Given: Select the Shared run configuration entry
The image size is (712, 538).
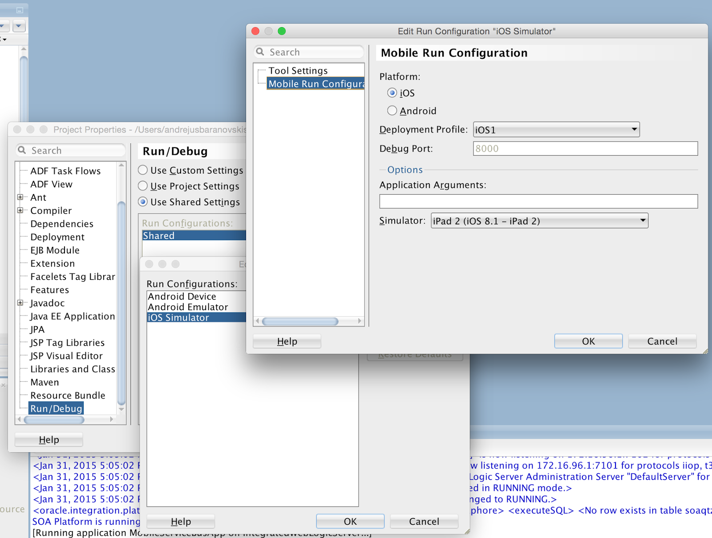Looking at the screenshot, I should click(x=194, y=236).
